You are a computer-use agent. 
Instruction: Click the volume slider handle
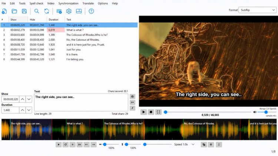(266, 112)
